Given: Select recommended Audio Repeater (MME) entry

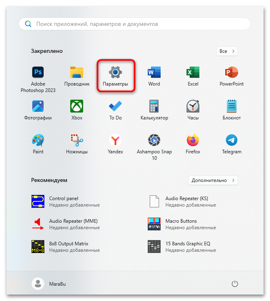Looking at the screenshot, I should tap(73, 224).
